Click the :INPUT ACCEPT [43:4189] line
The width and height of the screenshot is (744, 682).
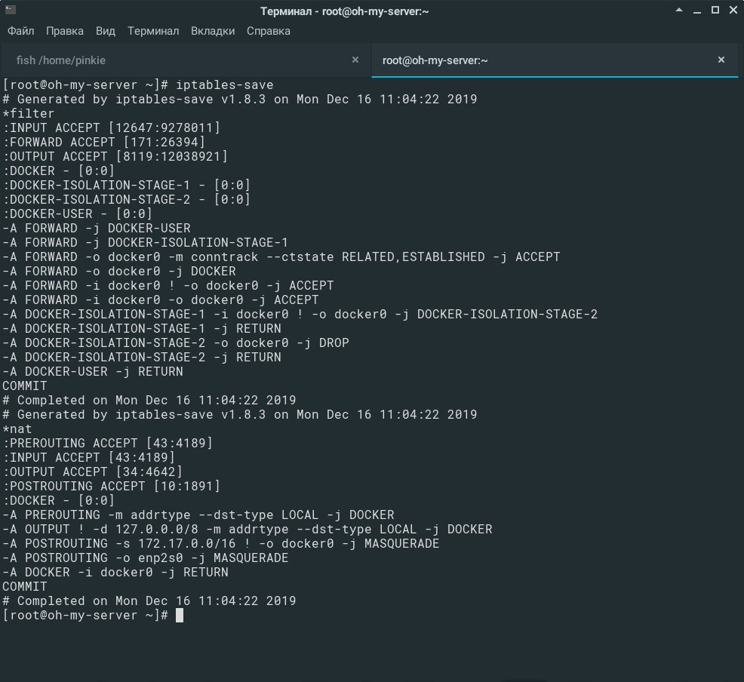[89, 458]
